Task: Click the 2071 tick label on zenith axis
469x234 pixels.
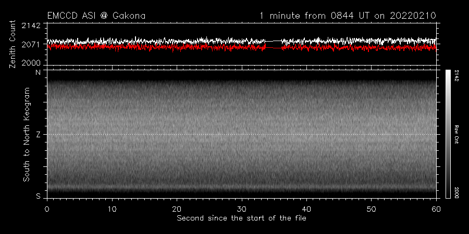Action: click(x=31, y=44)
